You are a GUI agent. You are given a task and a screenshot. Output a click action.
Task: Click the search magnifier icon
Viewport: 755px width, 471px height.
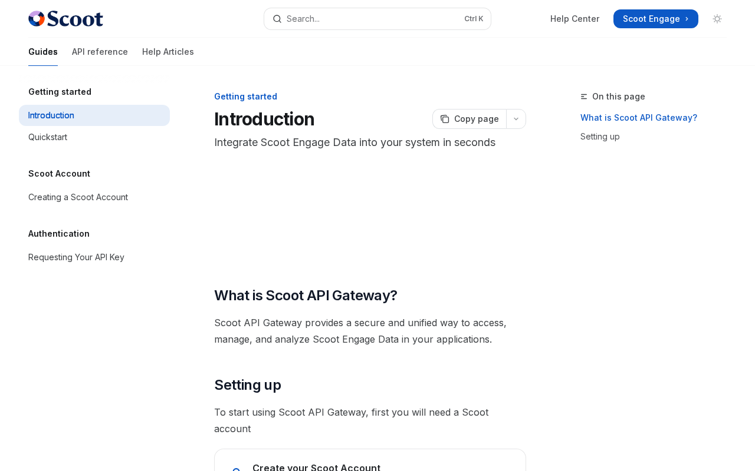click(x=277, y=19)
